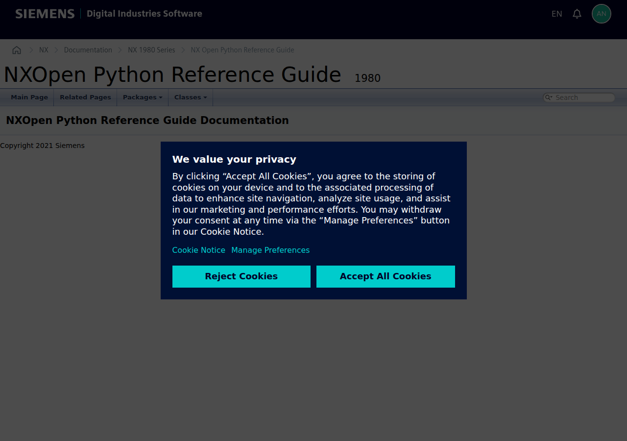This screenshot has height=441, width=627.
Task: Switch language via EN selector
Action: [x=556, y=14]
